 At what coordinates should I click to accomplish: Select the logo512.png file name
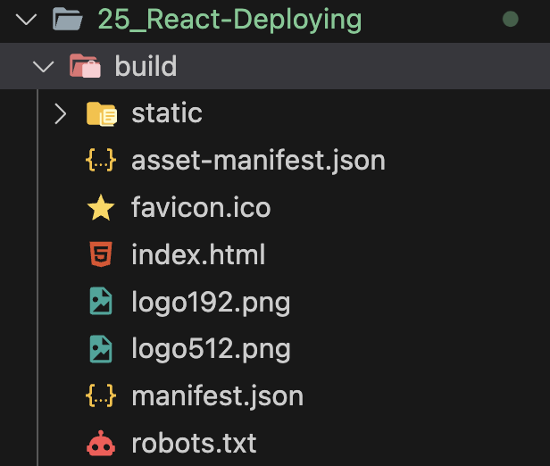[211, 349]
